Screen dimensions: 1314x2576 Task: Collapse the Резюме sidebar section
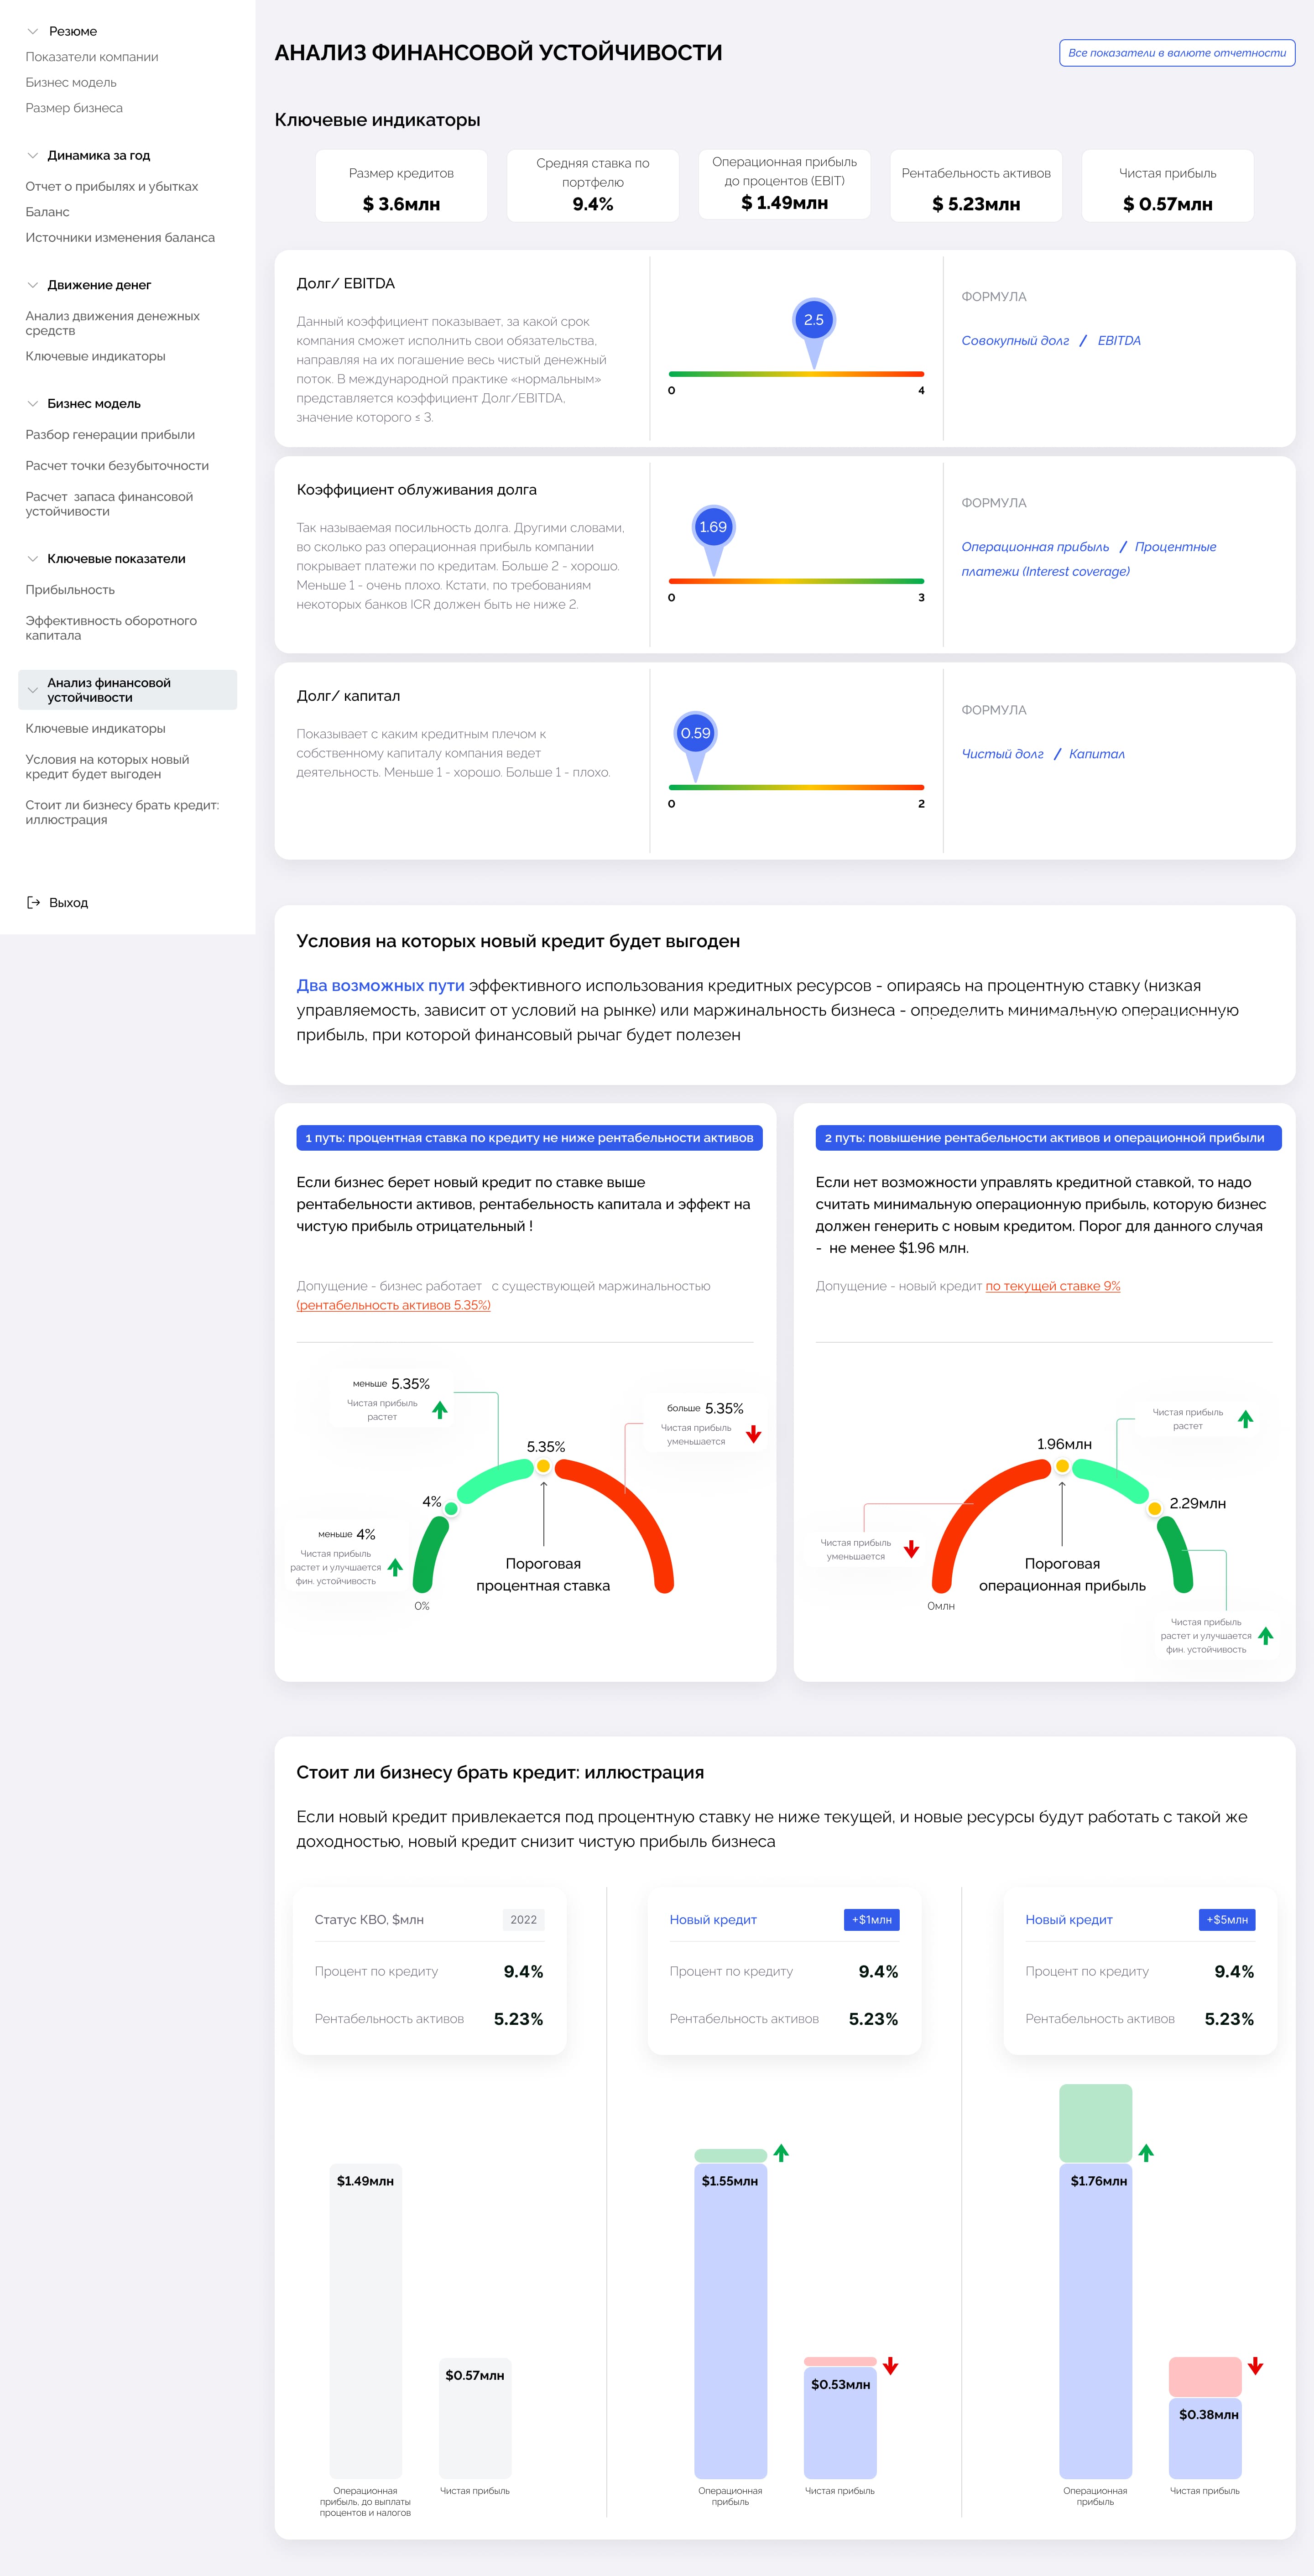pyautogui.click(x=33, y=31)
